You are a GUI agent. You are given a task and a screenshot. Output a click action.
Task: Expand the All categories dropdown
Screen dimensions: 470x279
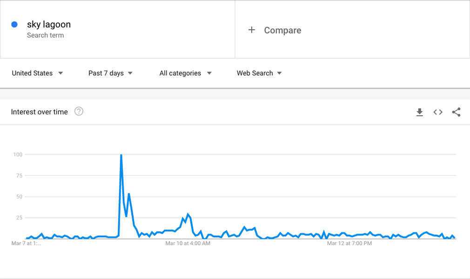pos(186,73)
